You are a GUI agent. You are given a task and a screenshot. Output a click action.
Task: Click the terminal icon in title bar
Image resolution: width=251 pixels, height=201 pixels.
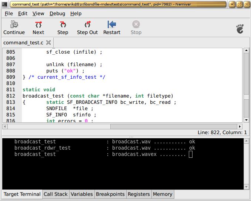pyautogui.click(x=4, y=4)
